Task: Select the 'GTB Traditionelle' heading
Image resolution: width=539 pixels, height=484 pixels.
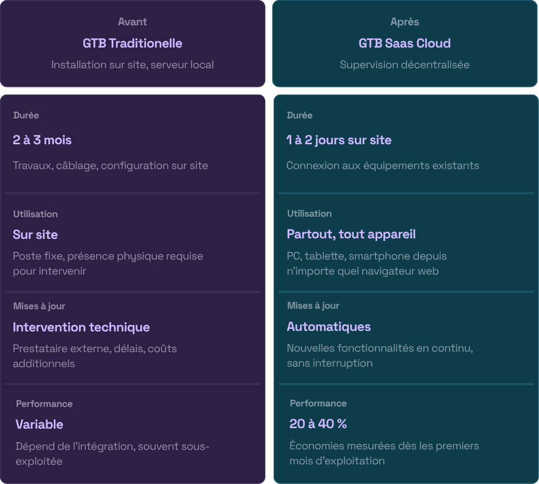Action: 132,43
